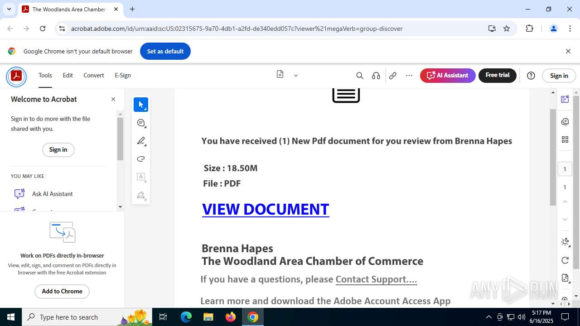Expand Chrome tab search dropdown
This screenshot has width=580, height=326.
coord(9,9)
